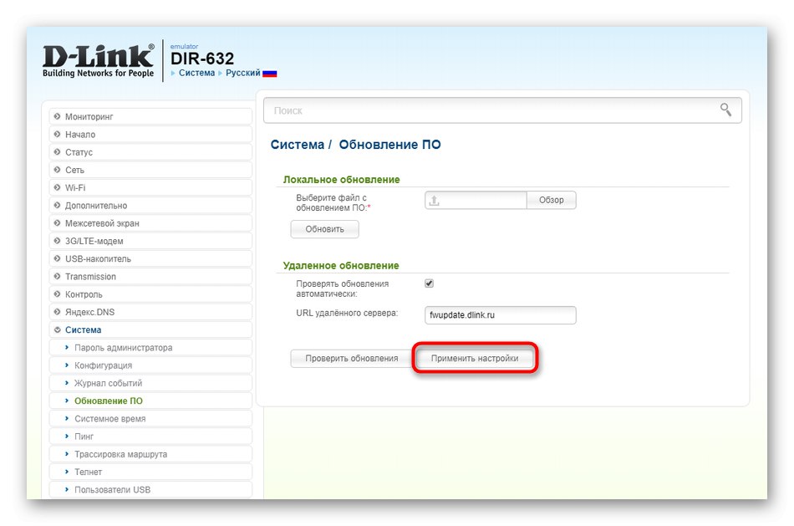Screen dimensions: 794x526
Task: Click the Обзор browse button
Action: coord(551,200)
